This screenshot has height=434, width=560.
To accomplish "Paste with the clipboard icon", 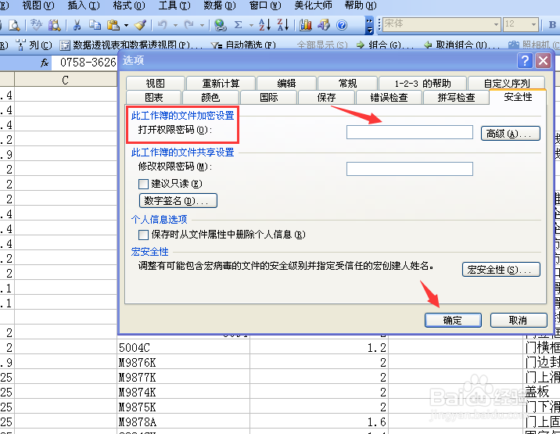I will tap(113, 25).
